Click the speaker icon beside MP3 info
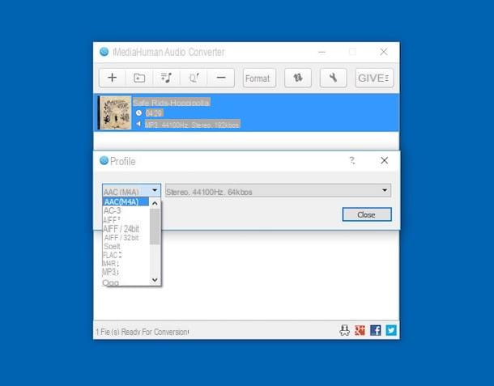The width and height of the screenshot is (494, 386). pos(138,124)
